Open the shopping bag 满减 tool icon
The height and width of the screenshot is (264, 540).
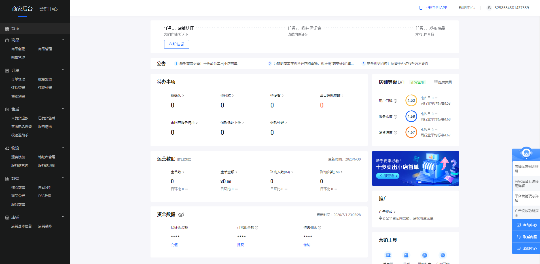406,255
